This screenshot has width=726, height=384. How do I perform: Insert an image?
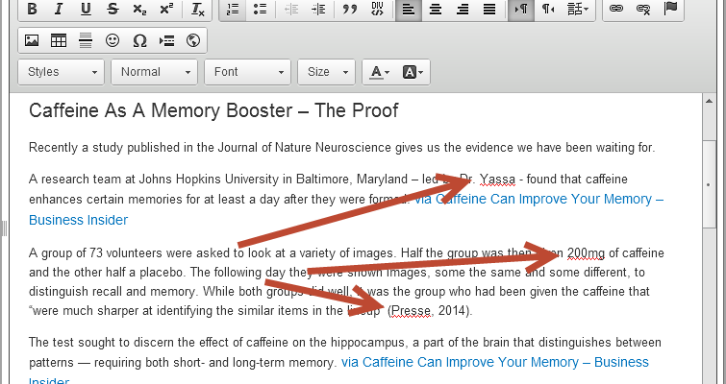click(x=32, y=40)
